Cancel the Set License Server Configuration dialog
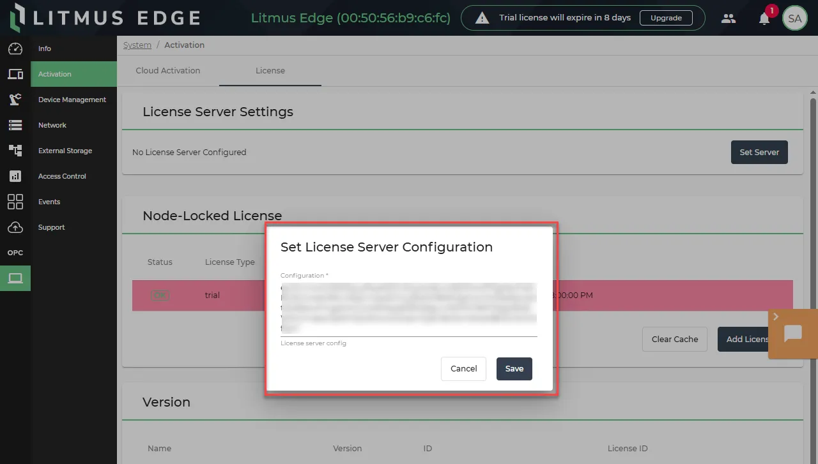 464,369
